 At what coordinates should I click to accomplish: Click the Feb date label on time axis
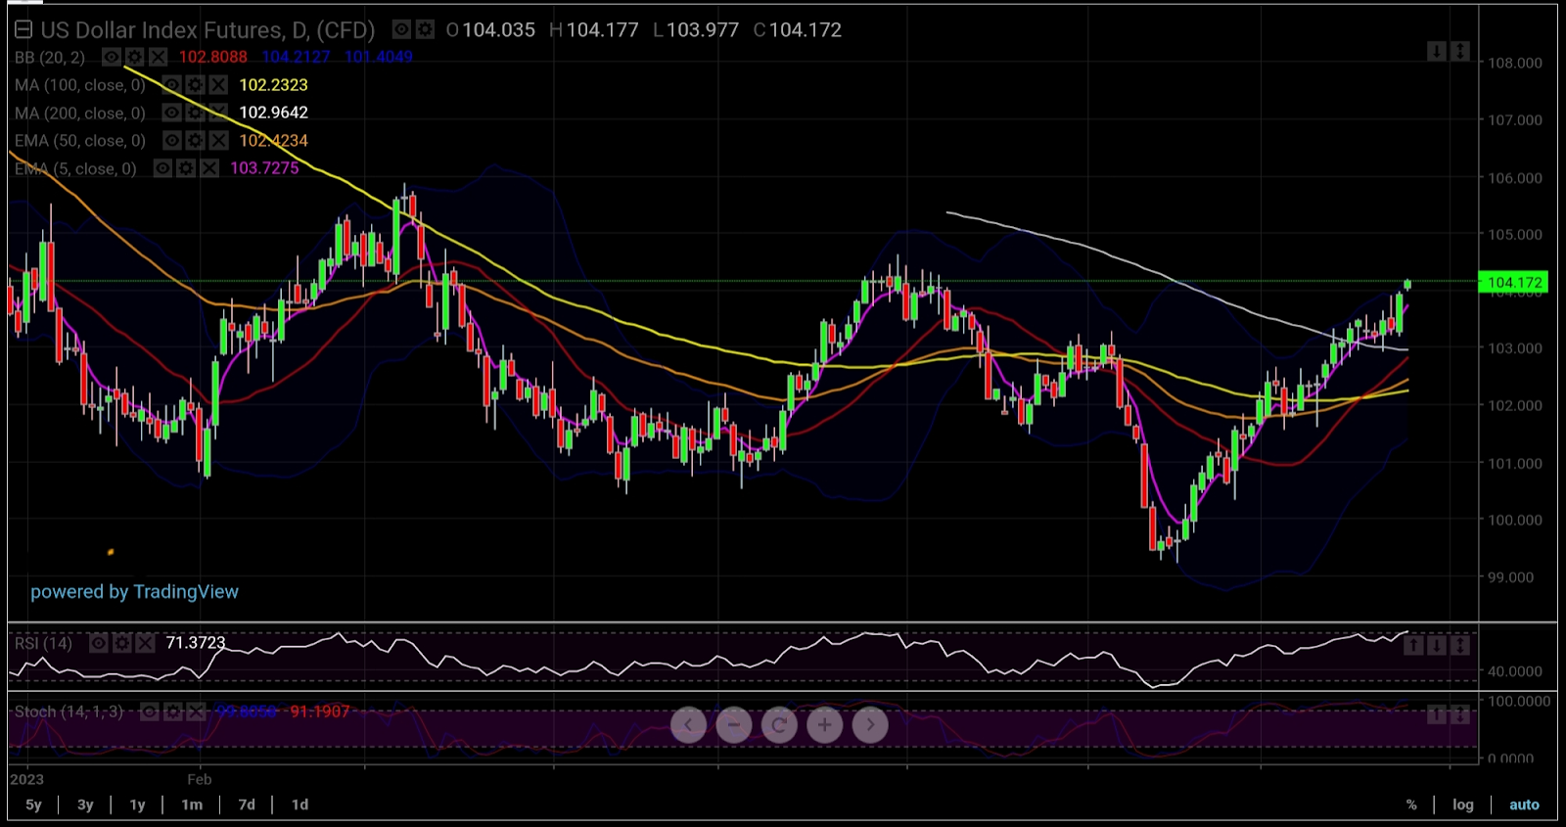200,779
